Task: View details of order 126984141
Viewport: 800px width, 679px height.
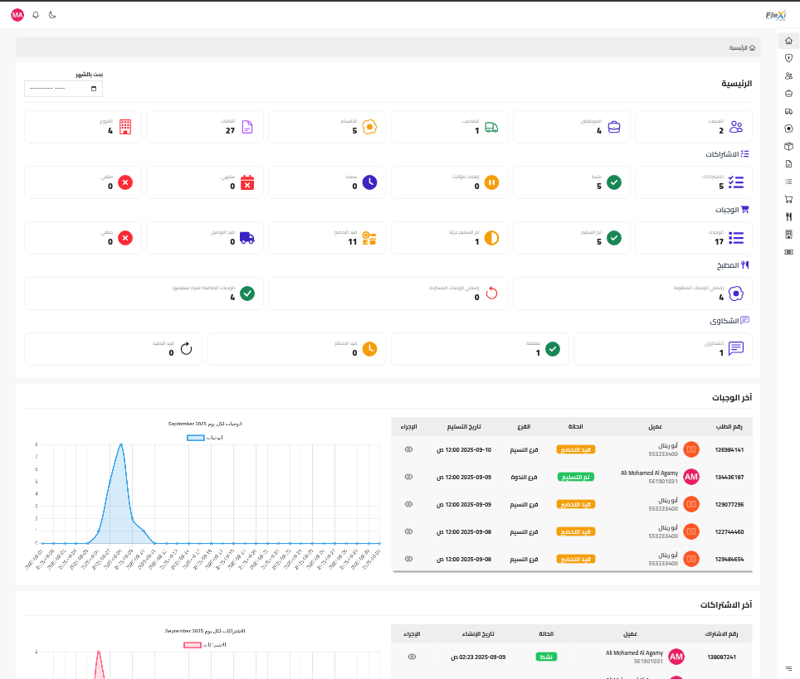Action: 408,449
